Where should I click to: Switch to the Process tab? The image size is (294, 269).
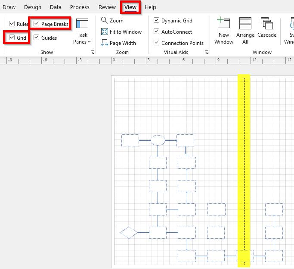tap(80, 7)
